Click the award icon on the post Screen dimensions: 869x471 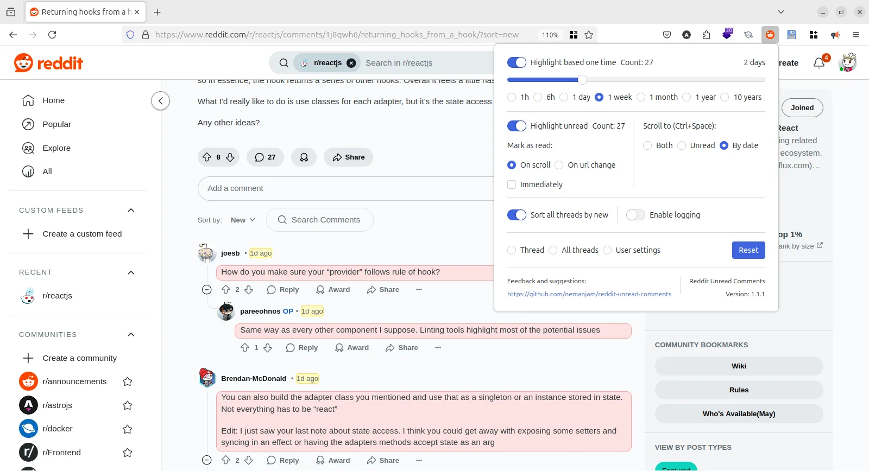pyautogui.click(x=304, y=157)
